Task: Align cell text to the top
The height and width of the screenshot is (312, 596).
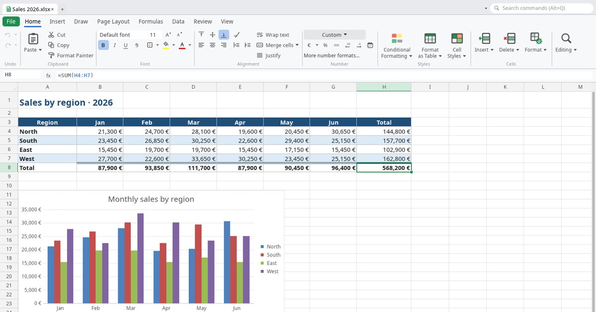Action: tap(201, 35)
